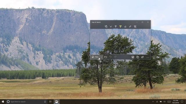186x104 pixels.
Task: Click the Snip & Sketch window title
Action: [x=96, y=22]
